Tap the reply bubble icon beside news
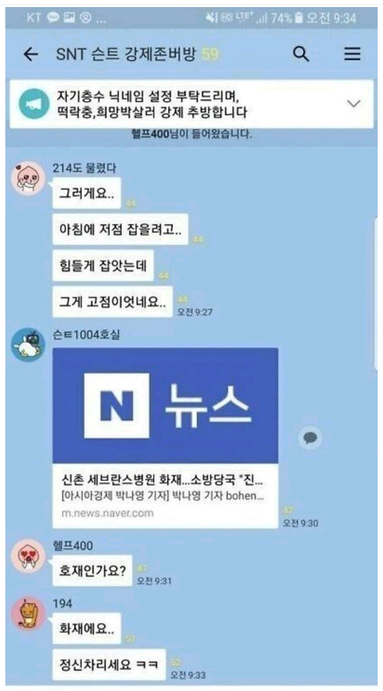 (310, 437)
